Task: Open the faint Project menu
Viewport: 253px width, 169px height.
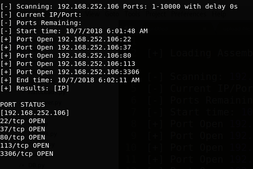Action: 156,14
